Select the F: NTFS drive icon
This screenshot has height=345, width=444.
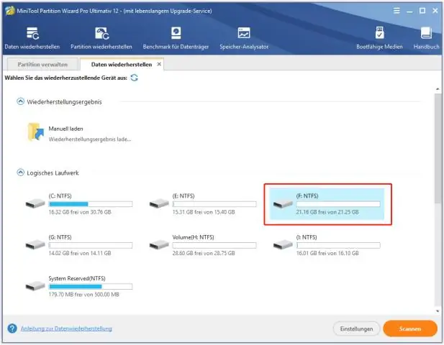283,203
